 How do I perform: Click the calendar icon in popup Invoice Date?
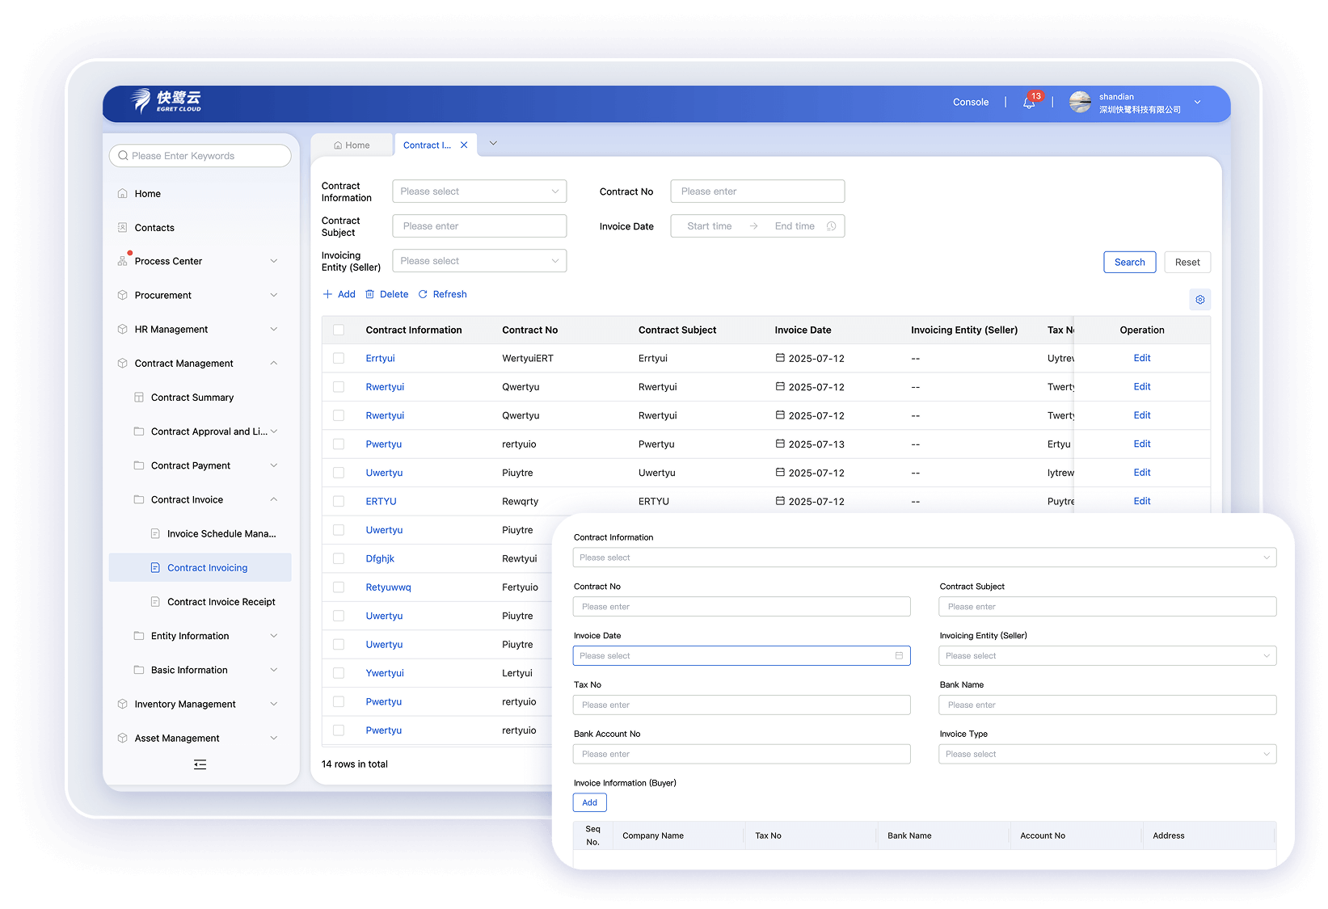[x=899, y=656]
